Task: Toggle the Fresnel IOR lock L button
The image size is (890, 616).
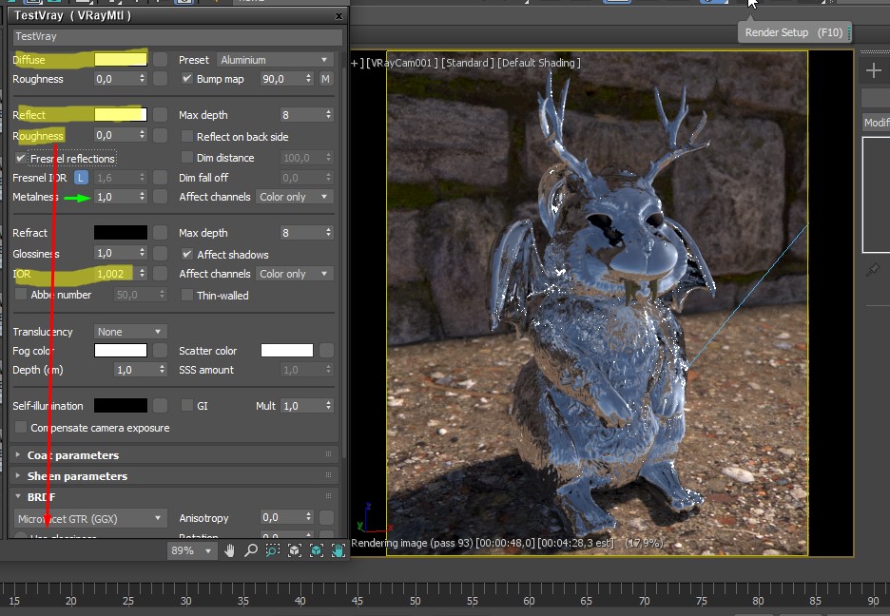Action: (x=81, y=178)
